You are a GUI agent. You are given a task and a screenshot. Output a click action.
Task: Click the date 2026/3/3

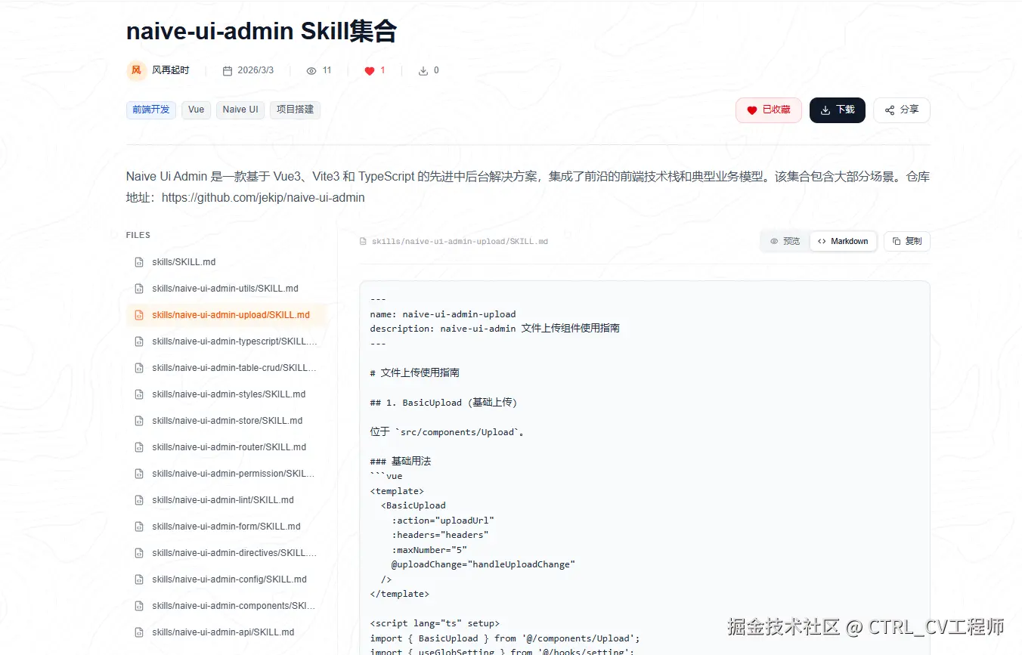tap(255, 70)
